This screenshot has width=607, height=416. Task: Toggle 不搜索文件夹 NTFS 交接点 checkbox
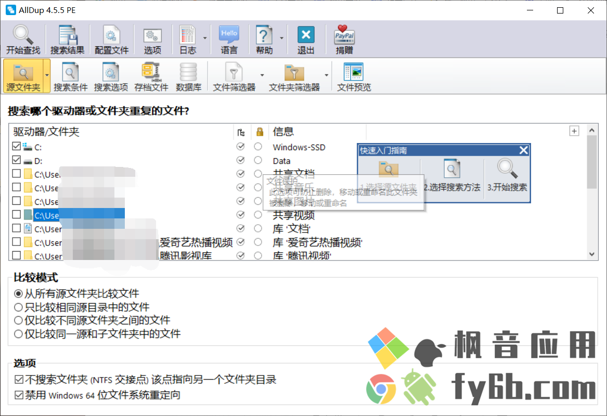coord(19,380)
